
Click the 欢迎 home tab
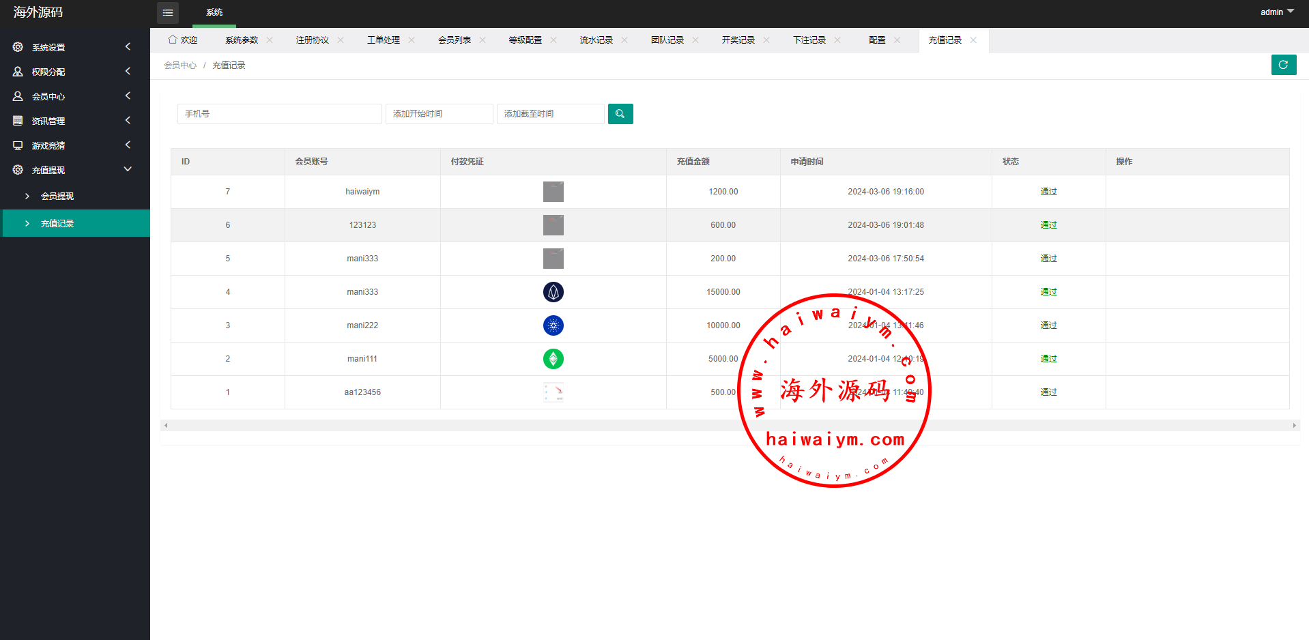183,40
